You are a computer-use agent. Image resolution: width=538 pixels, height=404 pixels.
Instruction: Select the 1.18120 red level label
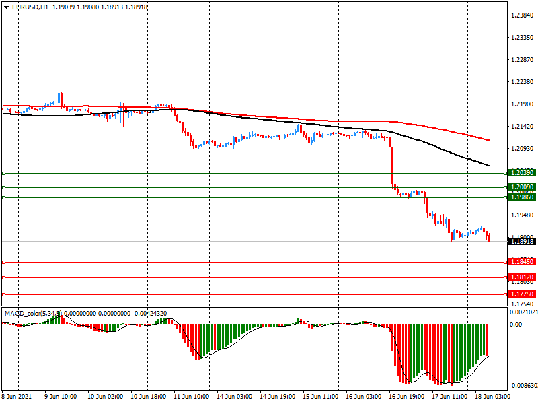(522, 277)
